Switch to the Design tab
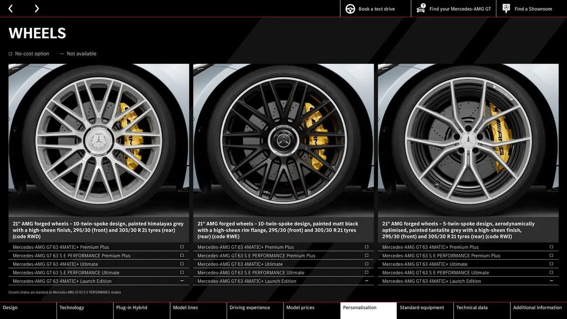 click(x=28, y=310)
